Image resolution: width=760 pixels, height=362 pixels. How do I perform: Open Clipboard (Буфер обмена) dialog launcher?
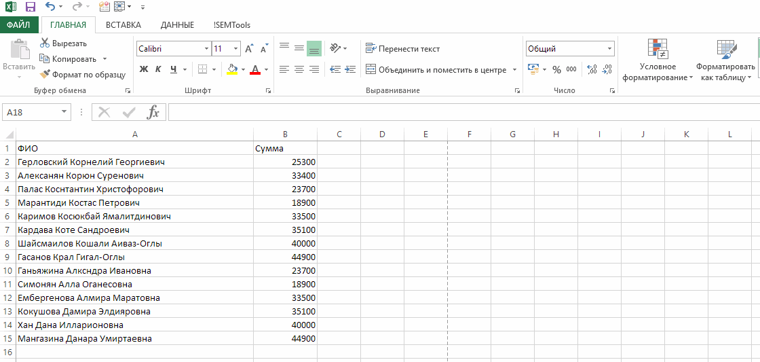click(x=128, y=90)
